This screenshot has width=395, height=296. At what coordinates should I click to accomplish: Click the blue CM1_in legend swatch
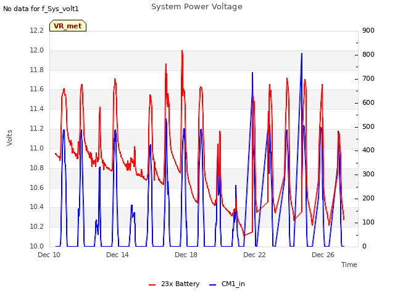pyautogui.click(x=212, y=285)
